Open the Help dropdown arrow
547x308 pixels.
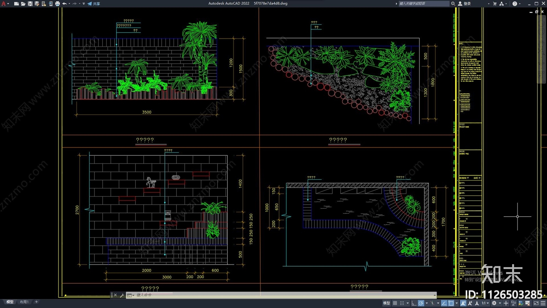coord(520,3)
